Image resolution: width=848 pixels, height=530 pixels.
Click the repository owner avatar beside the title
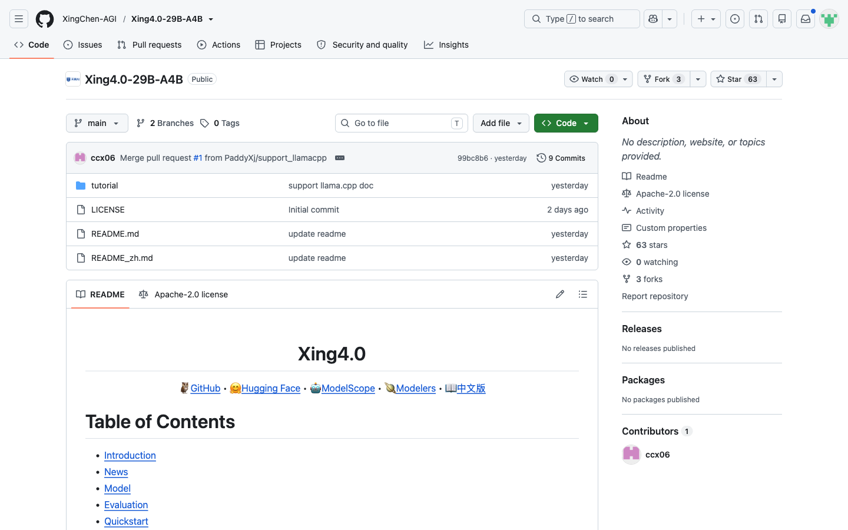(x=73, y=79)
